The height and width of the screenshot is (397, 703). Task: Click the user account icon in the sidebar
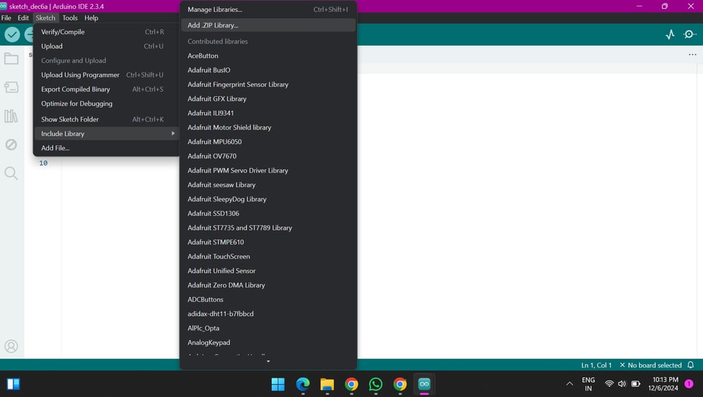[x=11, y=346]
